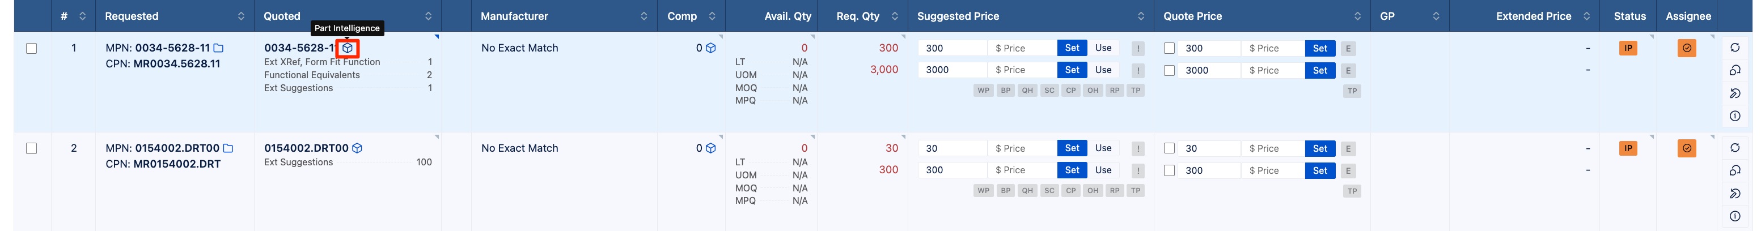Open Part Intelligence cube for 0154002.DRT00
1761x231 pixels.
coord(357,148)
